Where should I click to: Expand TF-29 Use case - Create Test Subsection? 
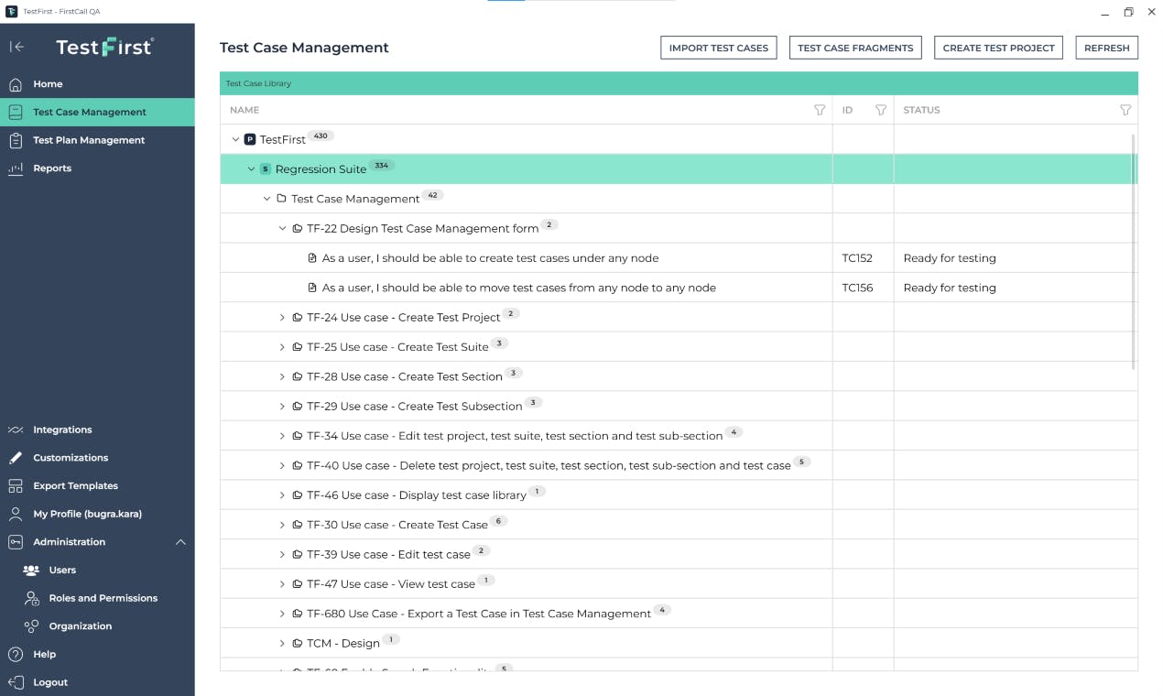pos(283,406)
